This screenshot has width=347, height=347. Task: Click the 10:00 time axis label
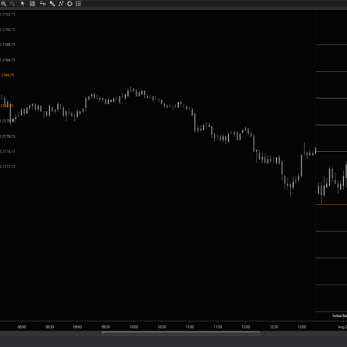click(133, 327)
